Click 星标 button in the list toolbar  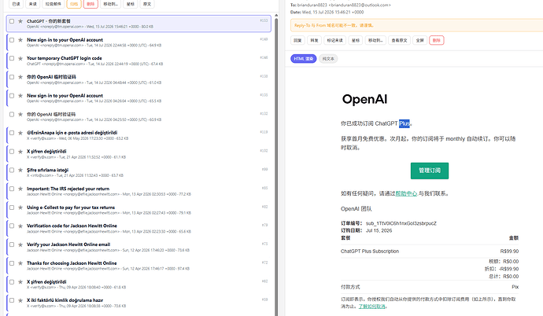131,4
